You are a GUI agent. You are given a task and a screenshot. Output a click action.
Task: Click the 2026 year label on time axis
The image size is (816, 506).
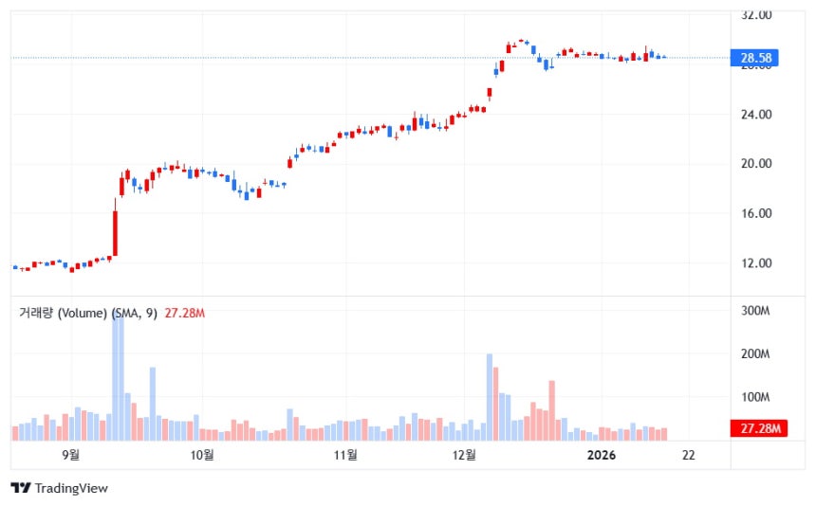(x=602, y=456)
